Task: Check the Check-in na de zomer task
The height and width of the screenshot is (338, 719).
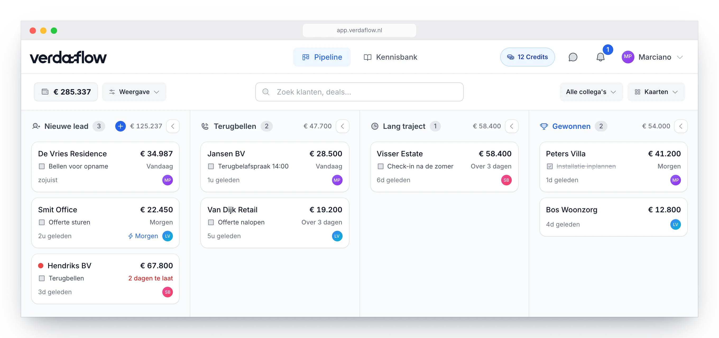Action: 380,166
